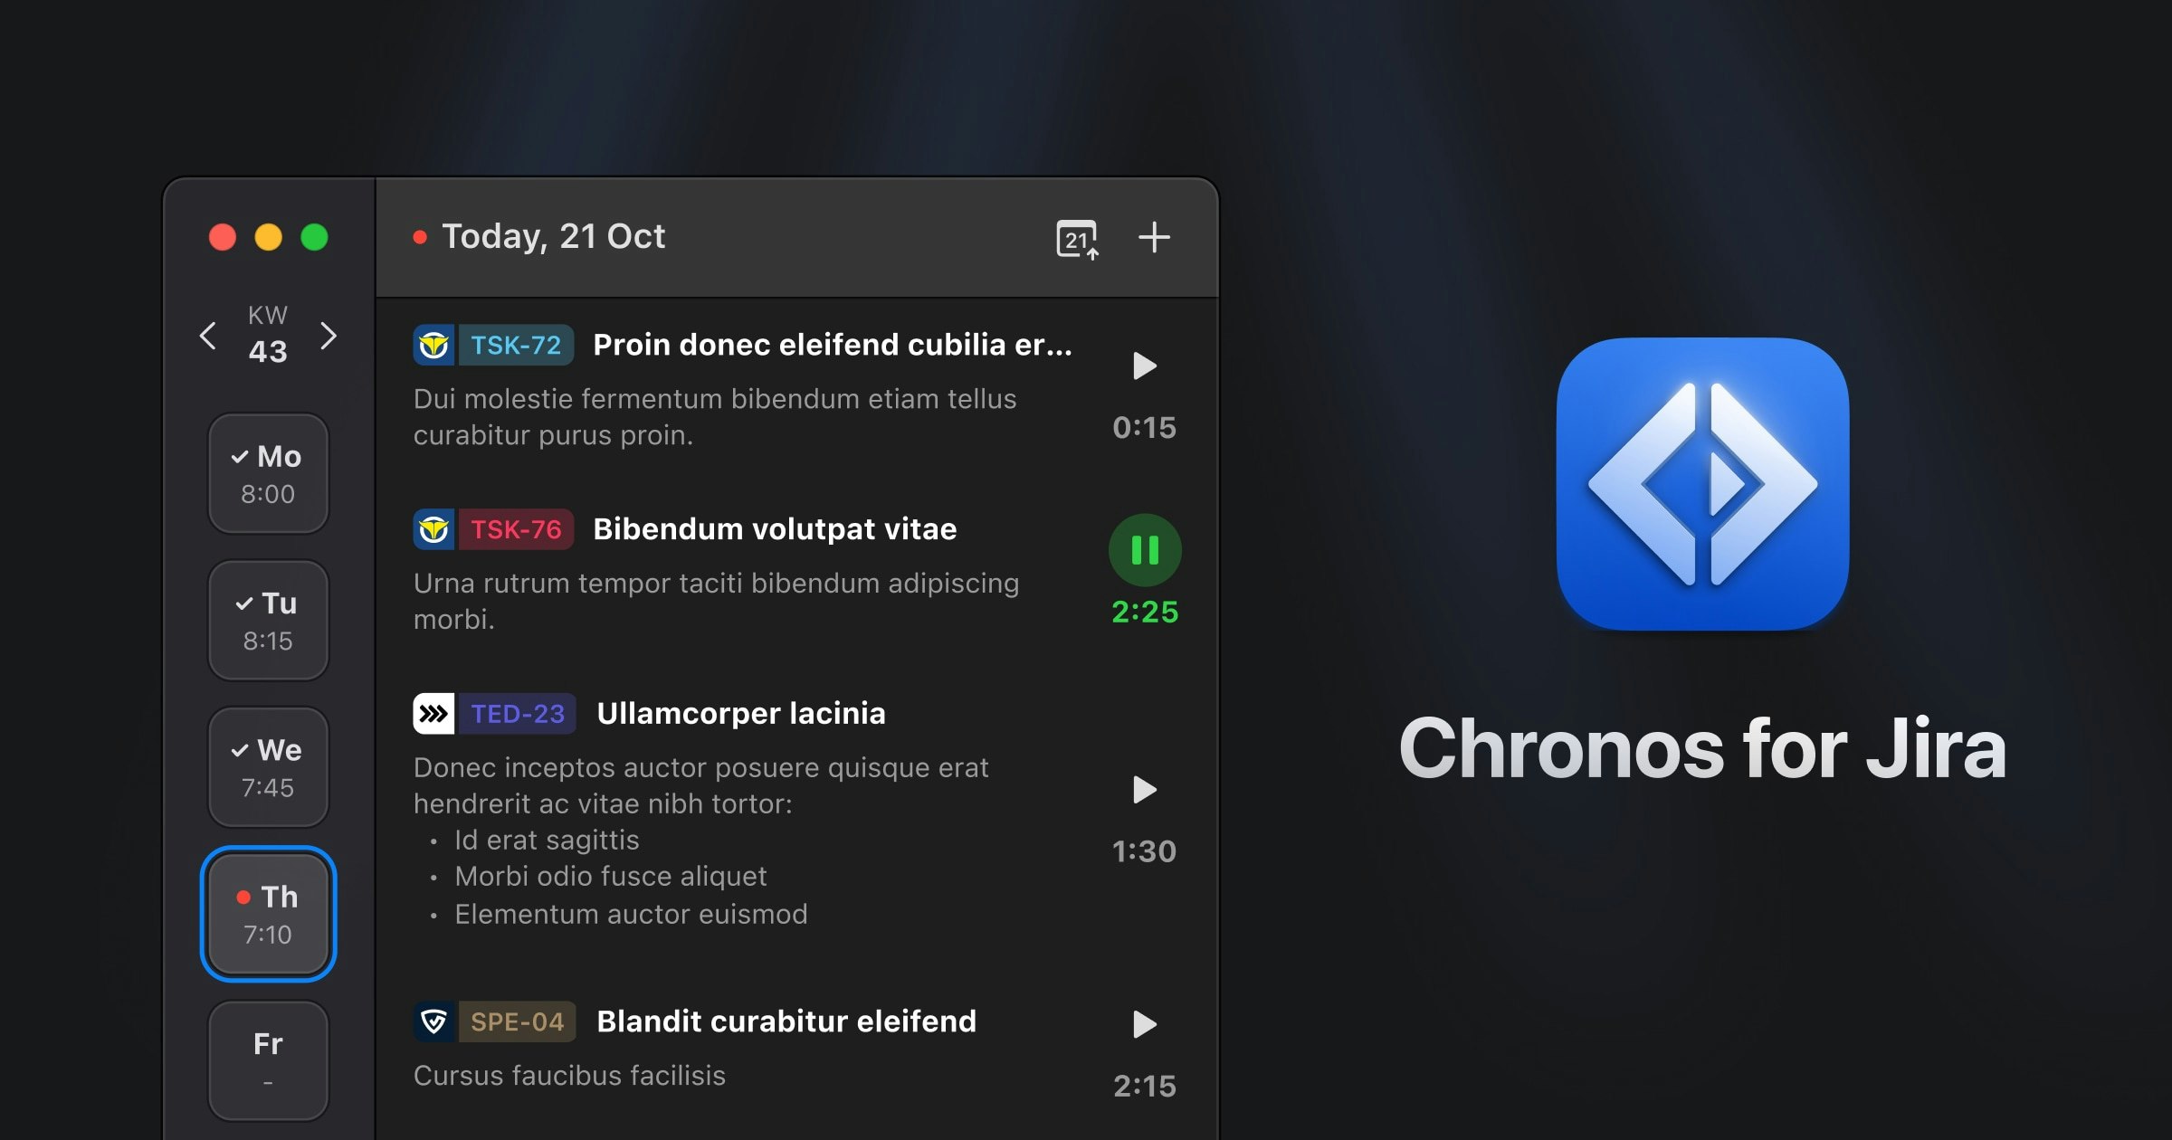Toggle Monday's completed checkmark
Screen dimensions: 2172x1140
coord(241,457)
